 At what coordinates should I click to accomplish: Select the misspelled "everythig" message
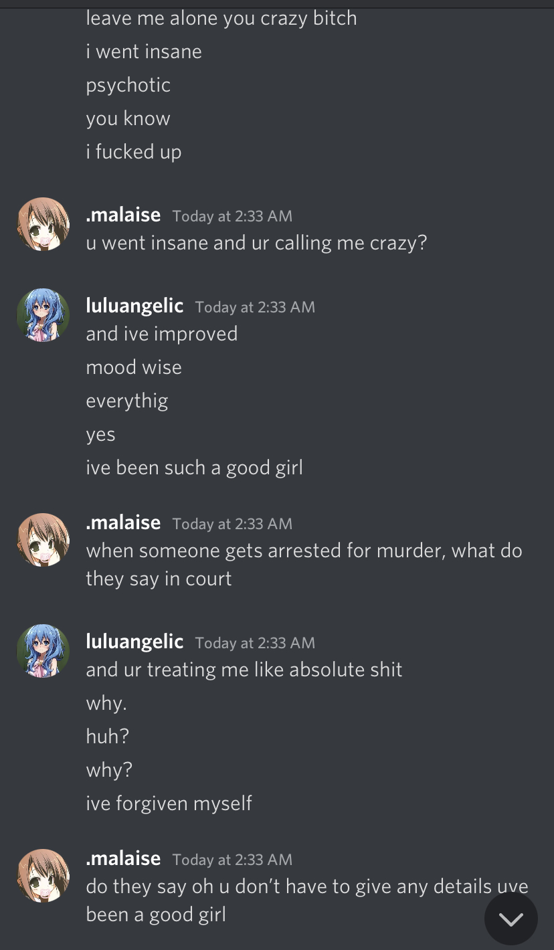pos(127,401)
